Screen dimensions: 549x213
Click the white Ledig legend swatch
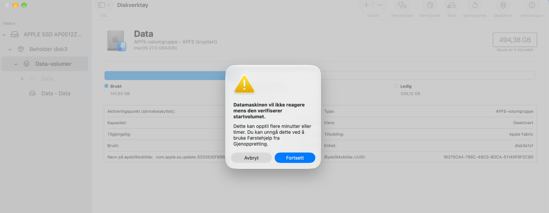click(396, 86)
